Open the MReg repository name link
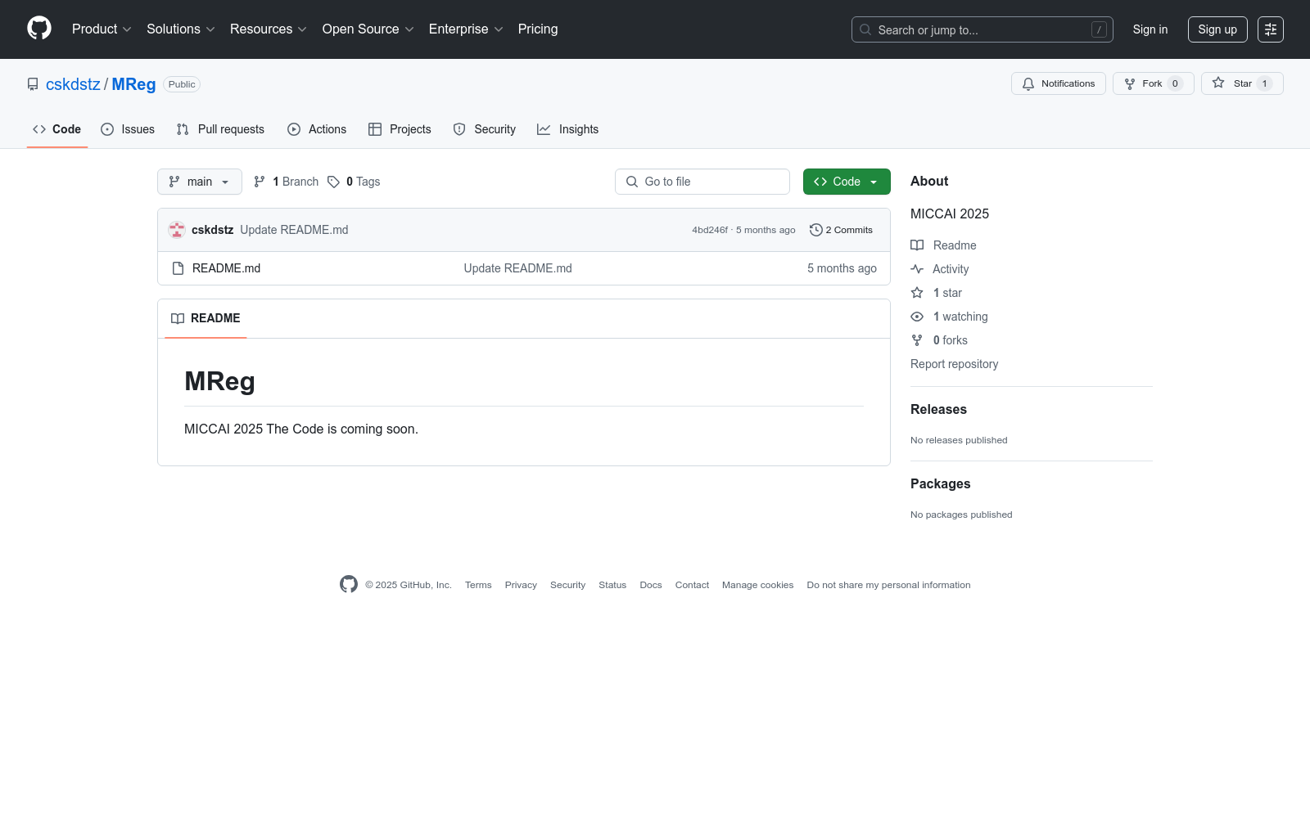The height and width of the screenshot is (818, 1310). click(x=133, y=84)
